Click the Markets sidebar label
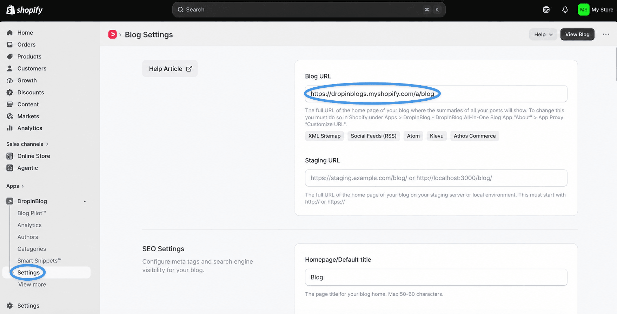This screenshot has width=617, height=314. point(28,116)
